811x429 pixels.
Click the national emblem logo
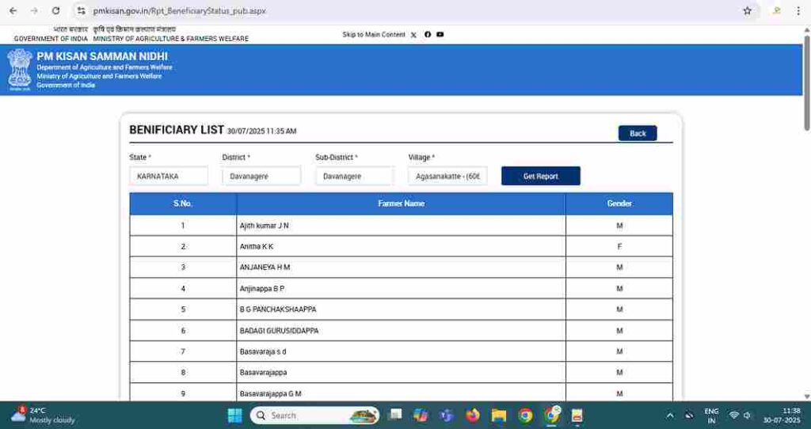coord(20,68)
